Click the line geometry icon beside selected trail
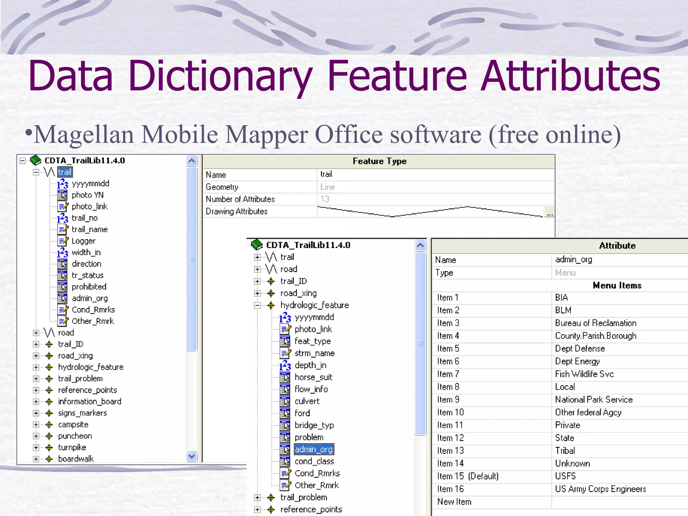The width and height of the screenshot is (688, 516). tap(49, 172)
